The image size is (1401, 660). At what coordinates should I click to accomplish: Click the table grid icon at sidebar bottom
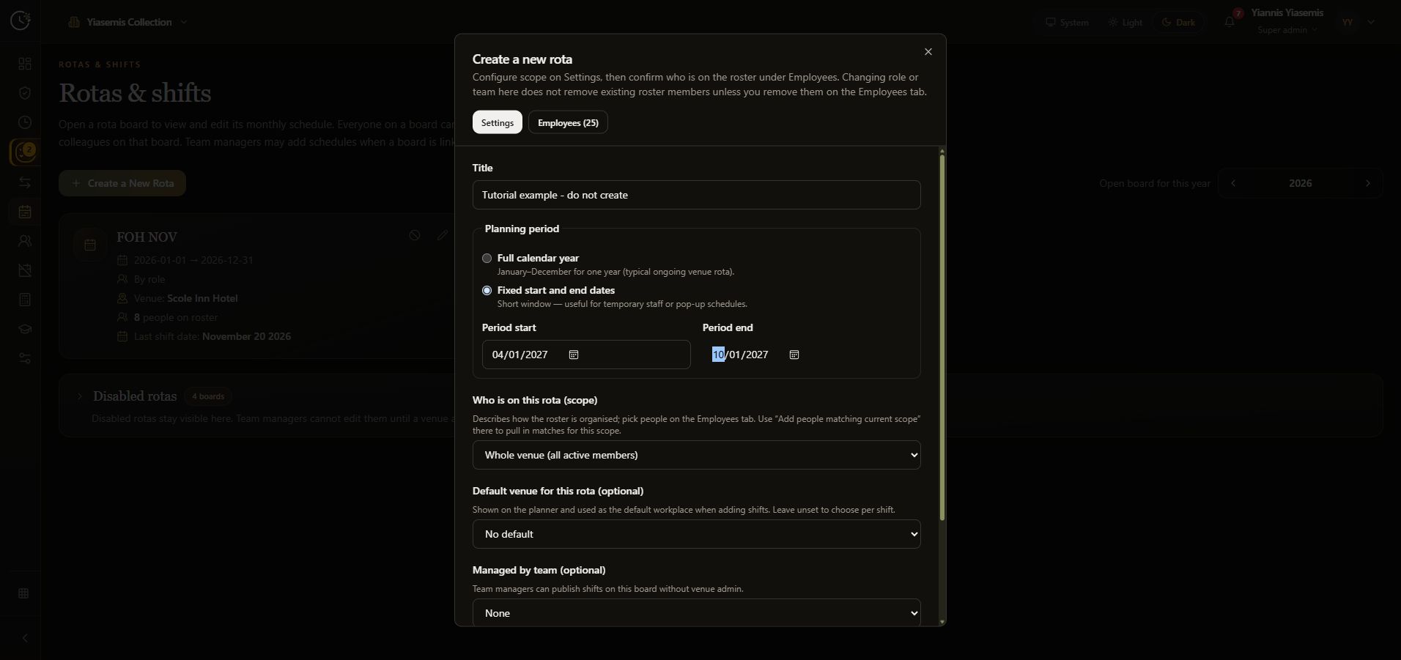(x=23, y=593)
